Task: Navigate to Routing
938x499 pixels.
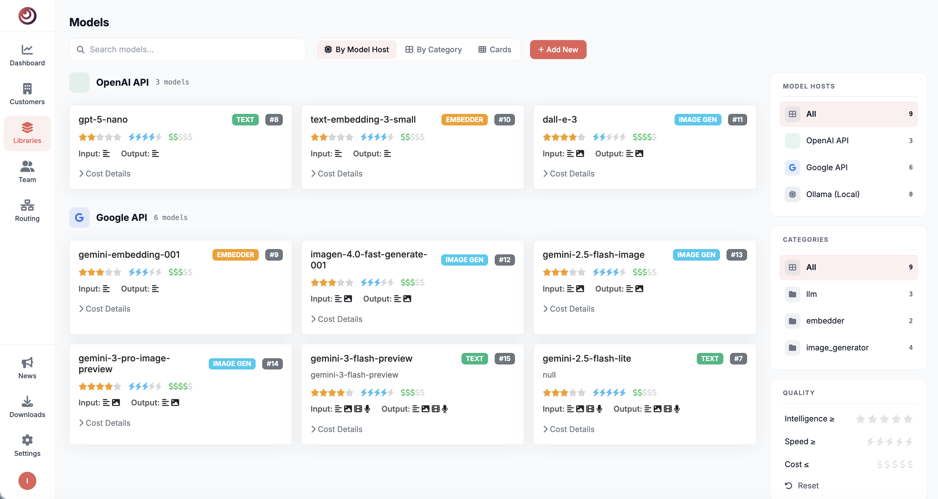Action: [x=27, y=211]
